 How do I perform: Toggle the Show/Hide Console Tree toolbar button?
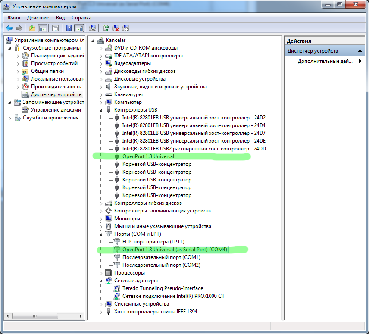pos(42,28)
